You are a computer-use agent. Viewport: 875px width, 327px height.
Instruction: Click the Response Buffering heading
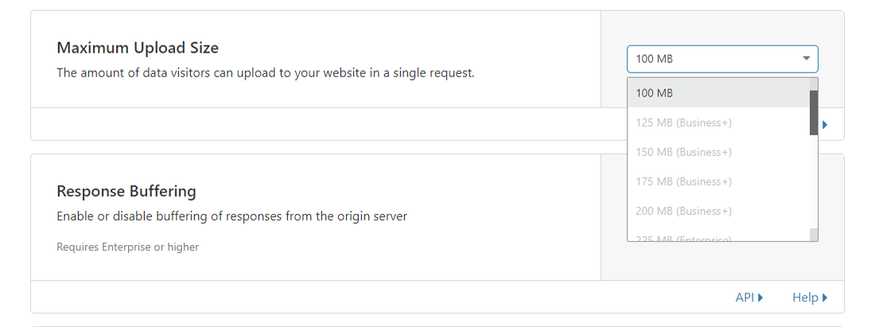pos(126,191)
